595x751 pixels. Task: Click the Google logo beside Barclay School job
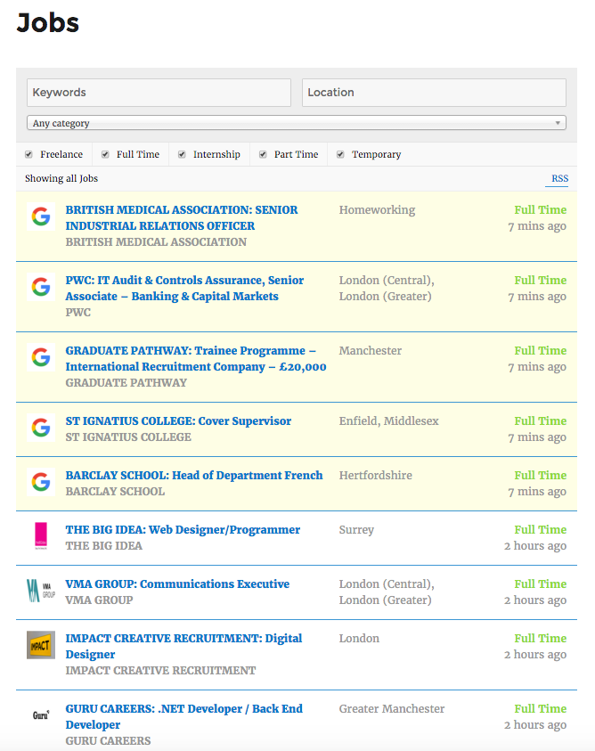(41, 482)
